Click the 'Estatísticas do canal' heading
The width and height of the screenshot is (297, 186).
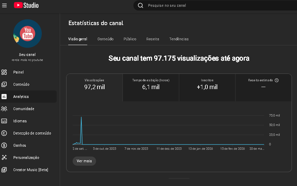click(96, 23)
